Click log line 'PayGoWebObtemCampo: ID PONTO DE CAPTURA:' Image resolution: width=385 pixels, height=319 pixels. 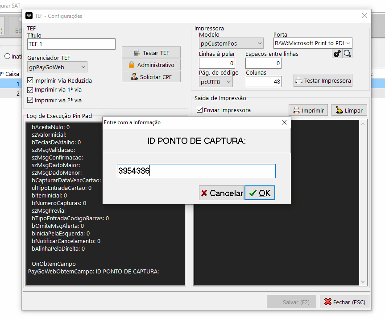[94, 272]
